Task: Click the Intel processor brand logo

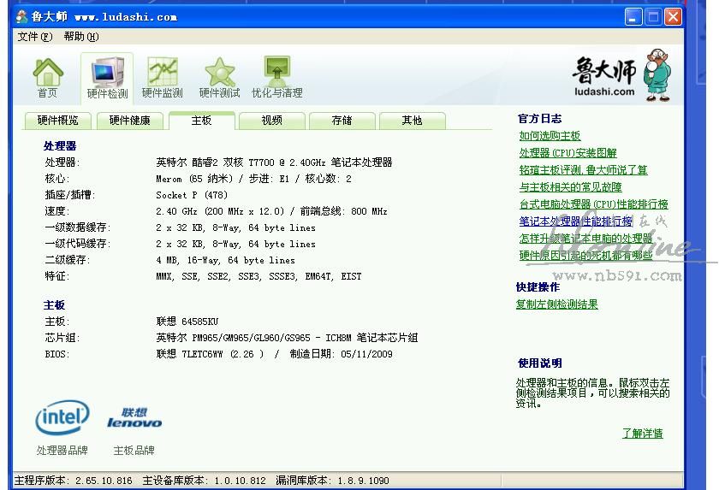Action: pyautogui.click(x=62, y=417)
